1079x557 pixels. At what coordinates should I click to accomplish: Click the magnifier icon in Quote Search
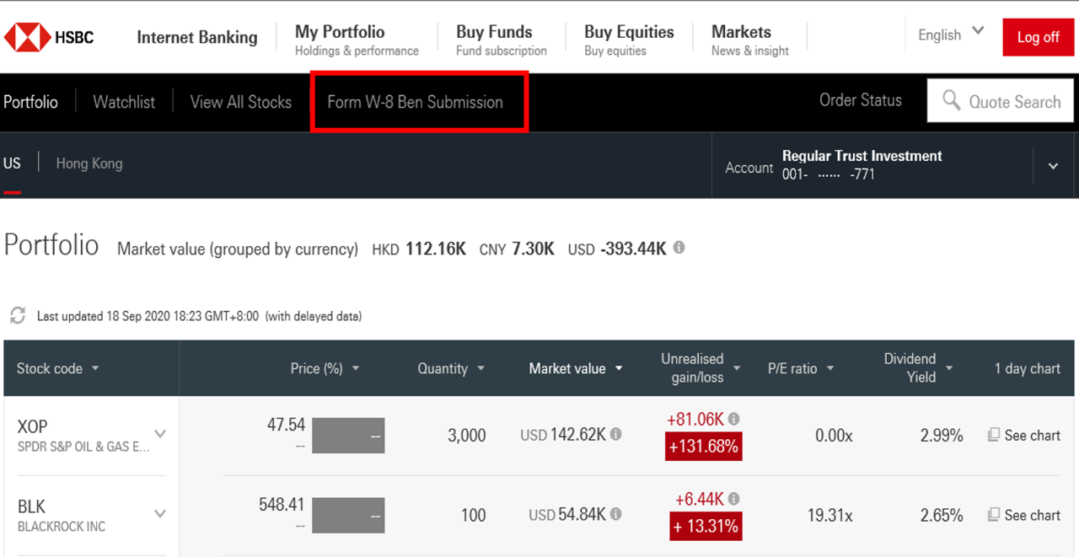[952, 101]
